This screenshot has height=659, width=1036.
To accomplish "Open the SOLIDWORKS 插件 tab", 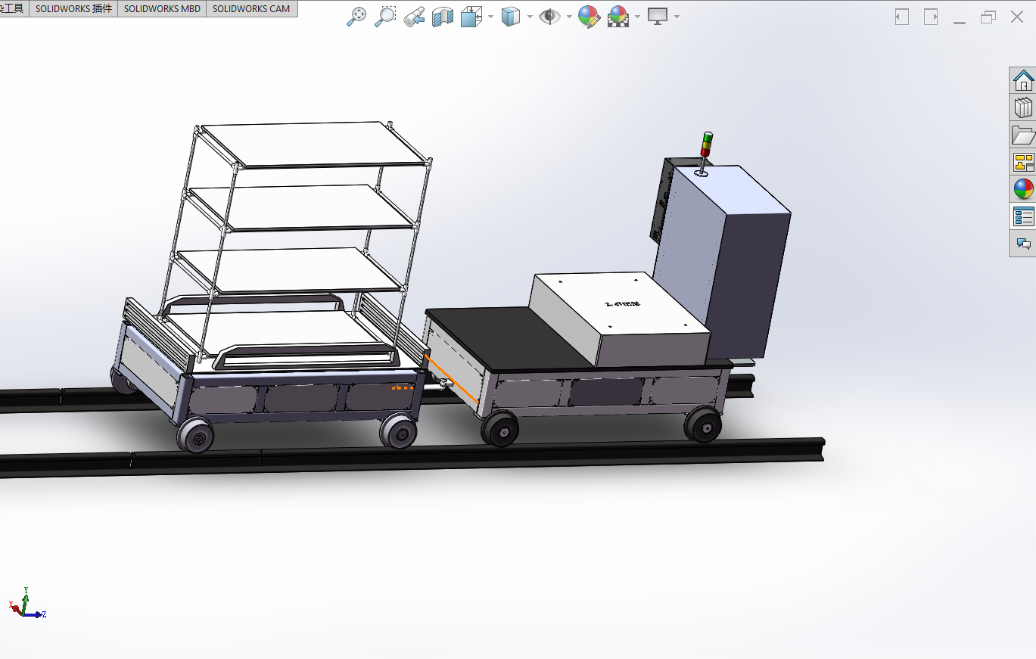I will 73,8.
